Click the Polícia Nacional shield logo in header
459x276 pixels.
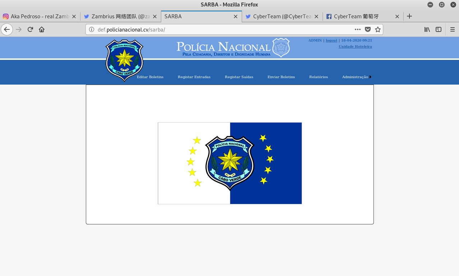125,60
